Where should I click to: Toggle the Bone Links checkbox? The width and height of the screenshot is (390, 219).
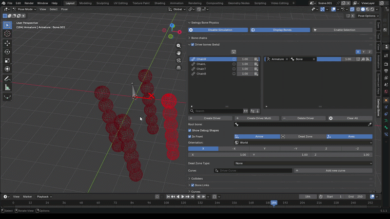pyautogui.click(x=193, y=185)
